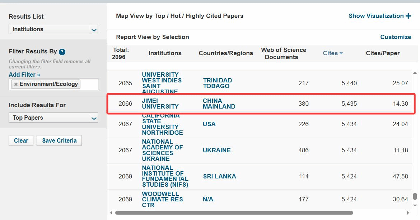Screen dimensions: 420x220
Task: Click the vertical scrollbar thumb
Action: (x=415, y=196)
